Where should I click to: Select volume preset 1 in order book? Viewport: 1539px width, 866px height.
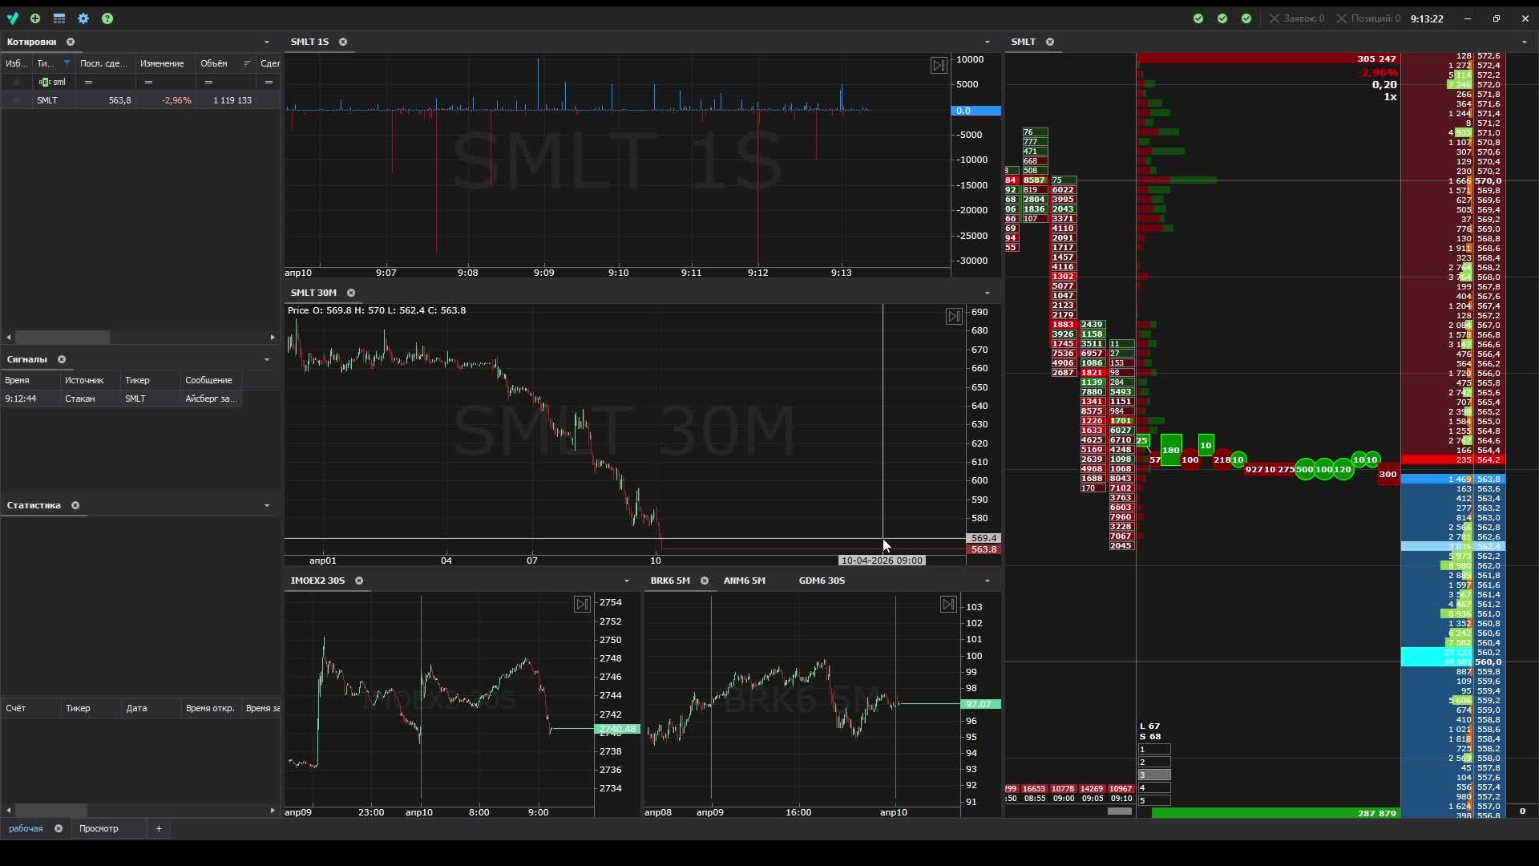tap(1154, 749)
